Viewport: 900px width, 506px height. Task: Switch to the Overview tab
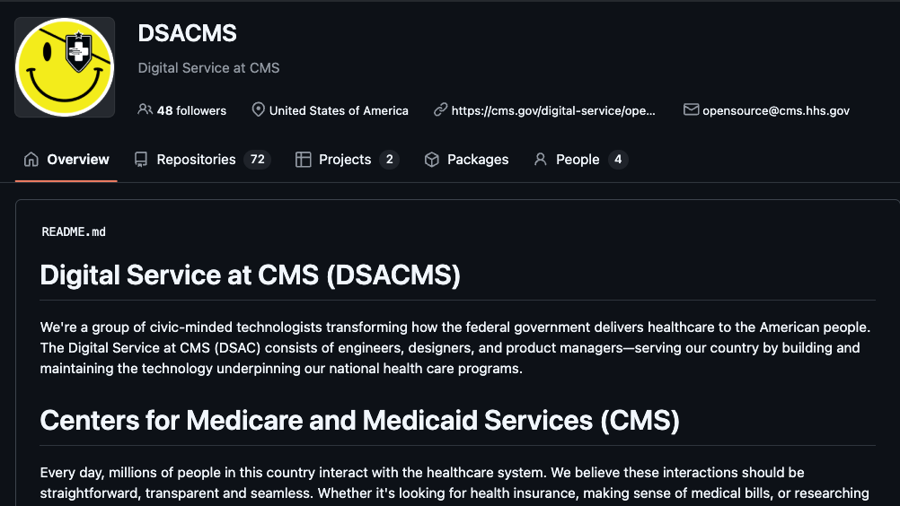[x=78, y=160]
